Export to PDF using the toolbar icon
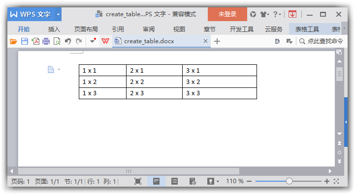The height and width of the screenshot is (194, 355). pyautogui.click(x=35, y=41)
